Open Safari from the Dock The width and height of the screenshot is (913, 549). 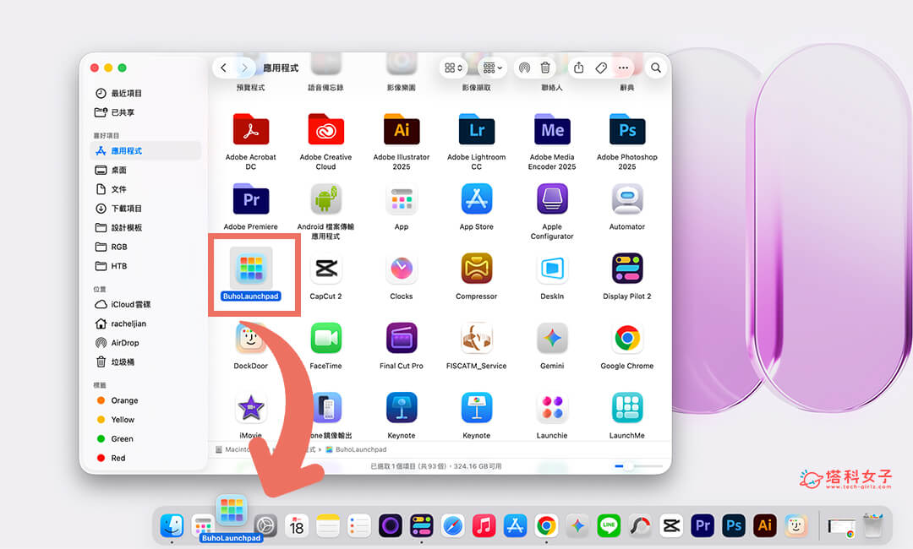click(x=453, y=526)
